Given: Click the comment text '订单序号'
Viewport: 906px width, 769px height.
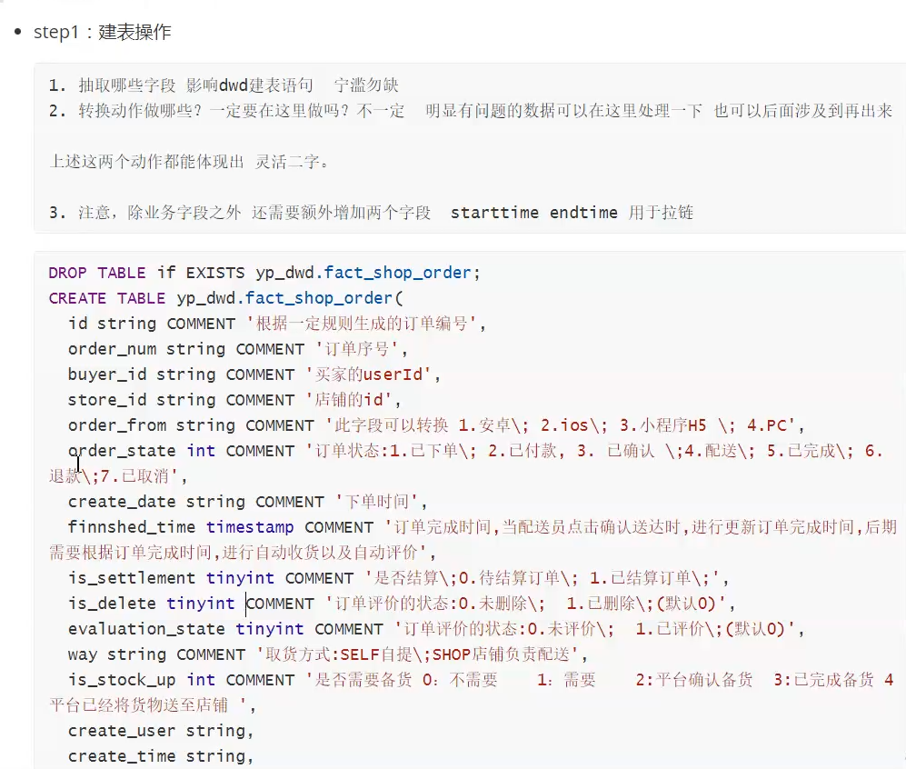Looking at the screenshot, I should click(357, 349).
